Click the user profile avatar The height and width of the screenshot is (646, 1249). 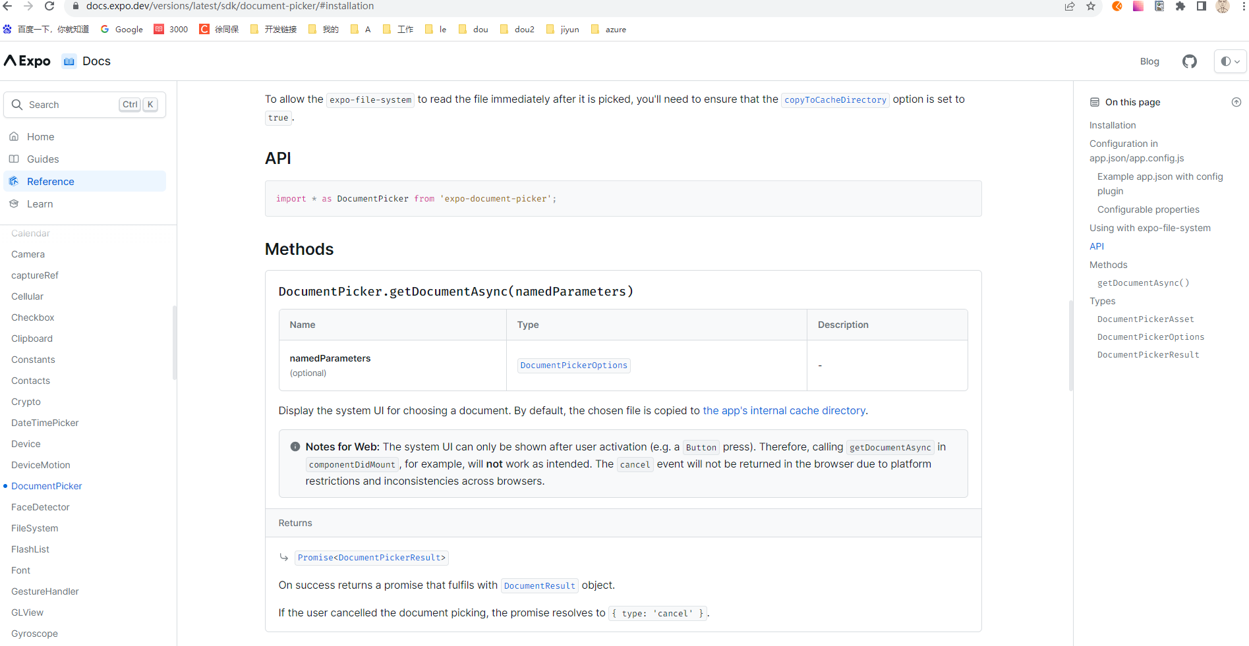click(1223, 6)
